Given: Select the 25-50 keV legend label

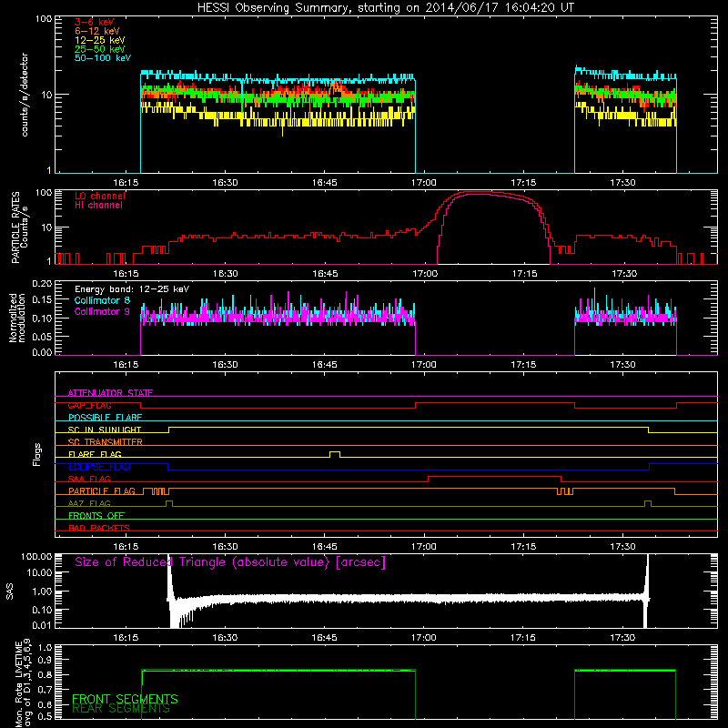Looking at the screenshot, I should [x=99, y=49].
